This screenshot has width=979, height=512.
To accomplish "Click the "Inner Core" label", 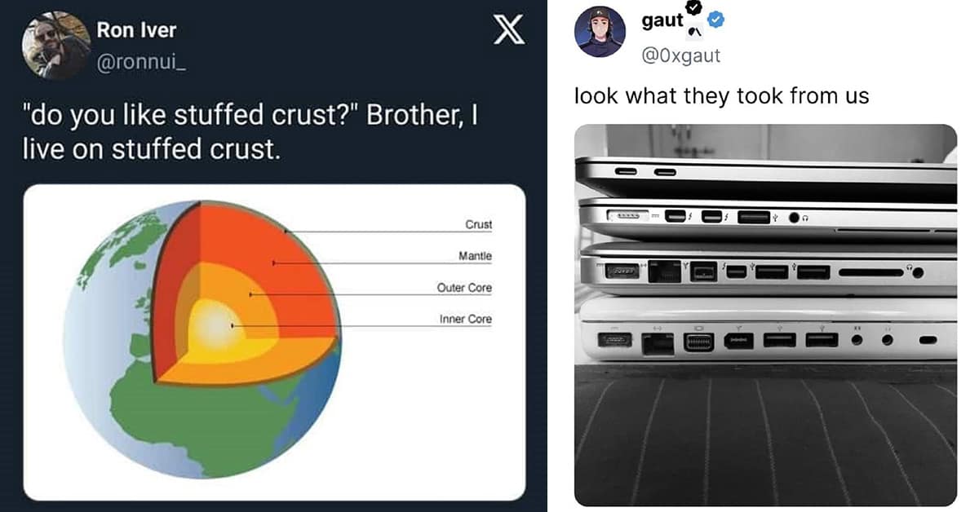I will click(465, 319).
